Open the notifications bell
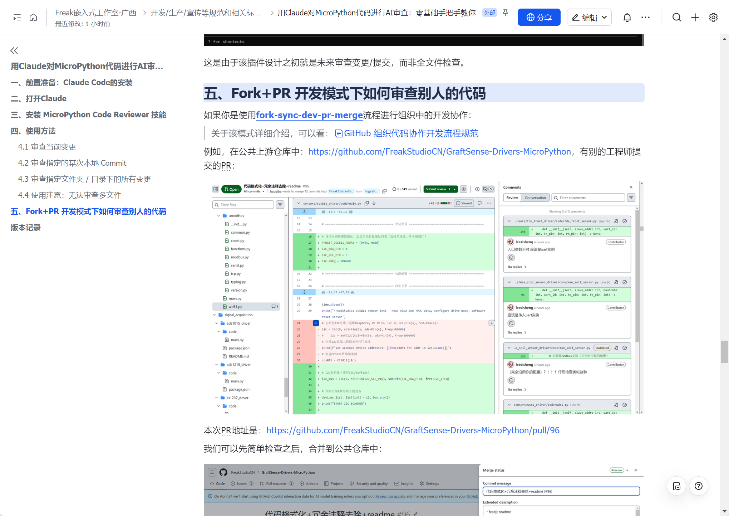 tap(627, 17)
